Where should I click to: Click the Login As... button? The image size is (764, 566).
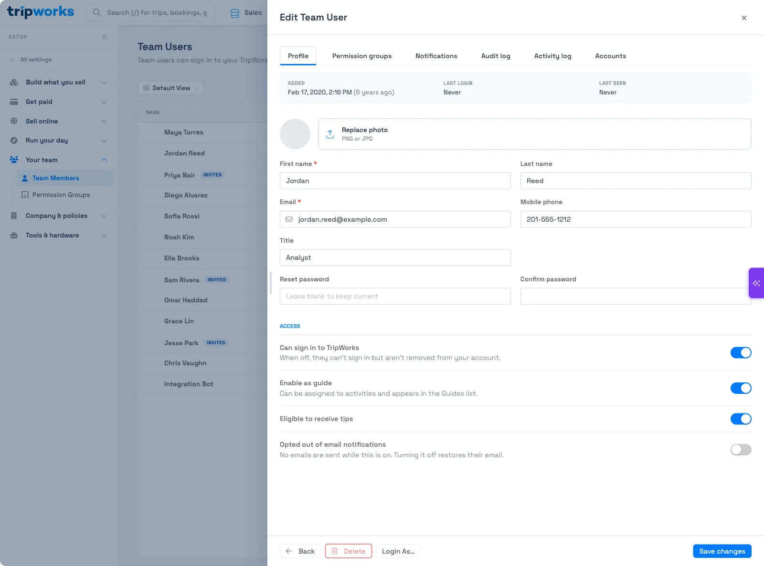(398, 551)
